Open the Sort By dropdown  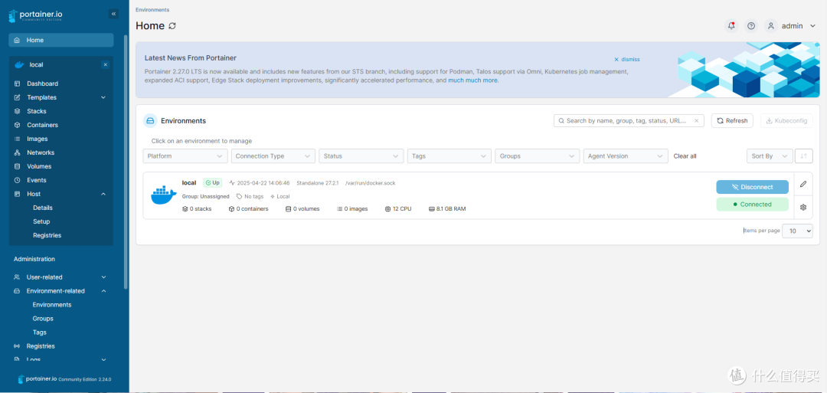(x=770, y=156)
